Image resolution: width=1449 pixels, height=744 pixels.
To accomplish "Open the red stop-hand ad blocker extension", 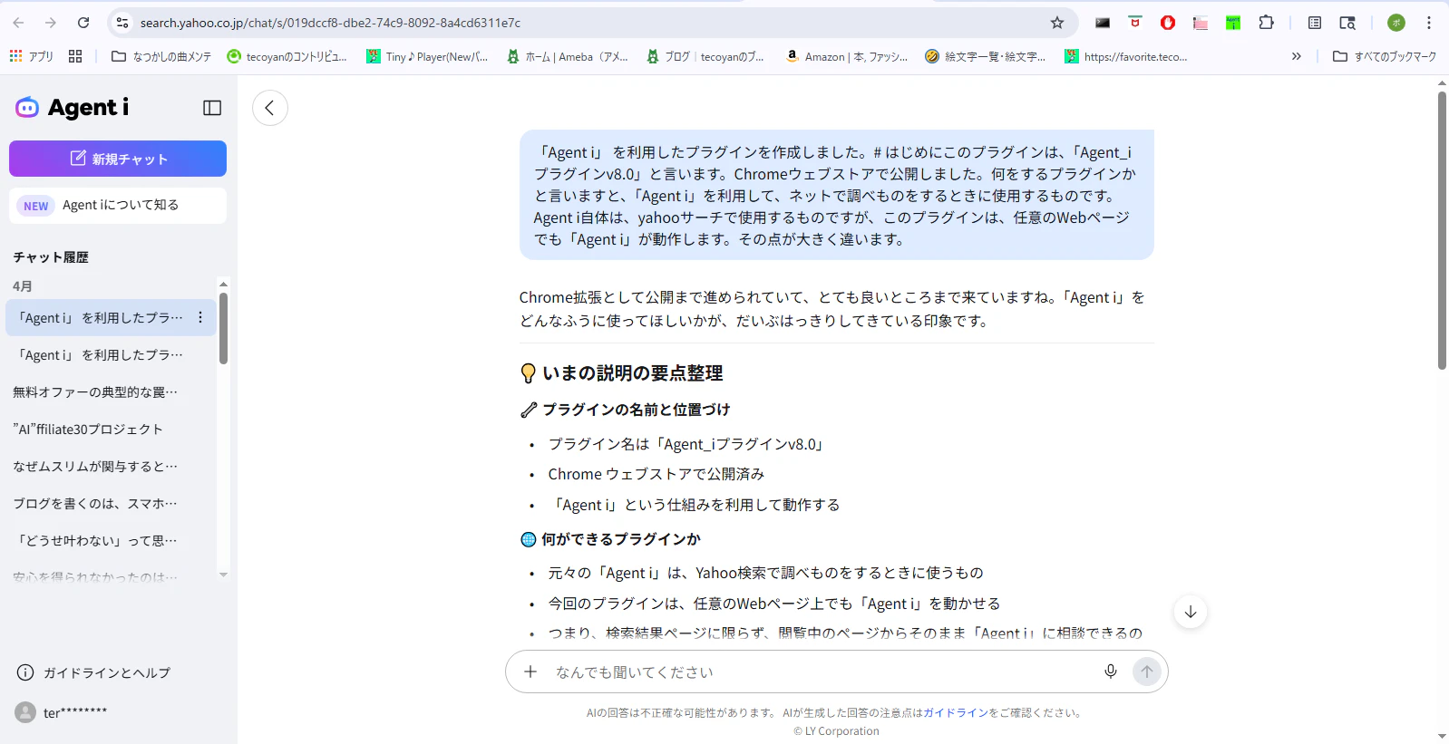I will pyautogui.click(x=1168, y=23).
